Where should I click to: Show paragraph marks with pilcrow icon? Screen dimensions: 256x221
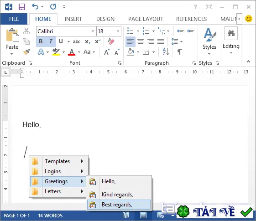pos(180,52)
